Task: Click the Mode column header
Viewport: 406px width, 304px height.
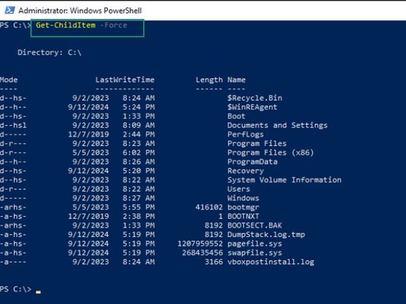Action: 9,80
